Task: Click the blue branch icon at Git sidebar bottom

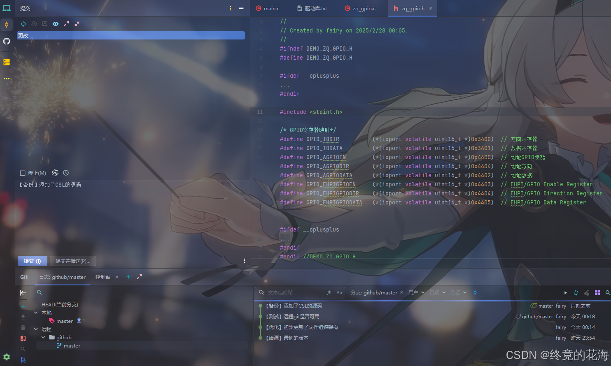Action: pos(23,360)
